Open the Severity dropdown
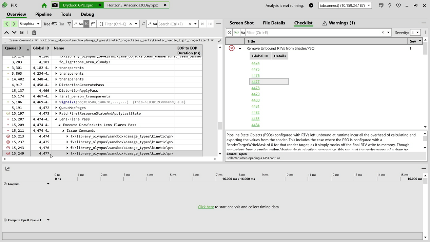The width and height of the screenshot is (430, 242). point(415,33)
